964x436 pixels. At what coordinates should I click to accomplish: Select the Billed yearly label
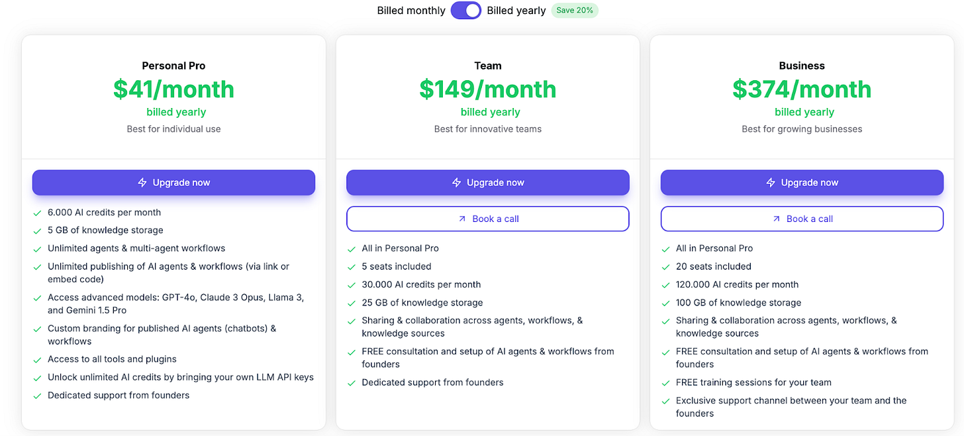[516, 11]
